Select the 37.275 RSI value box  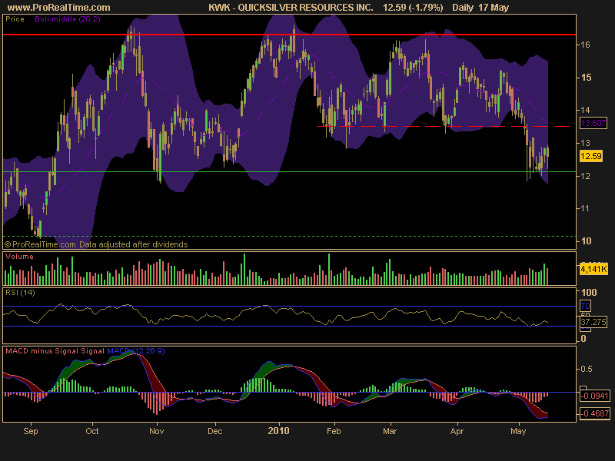point(593,322)
